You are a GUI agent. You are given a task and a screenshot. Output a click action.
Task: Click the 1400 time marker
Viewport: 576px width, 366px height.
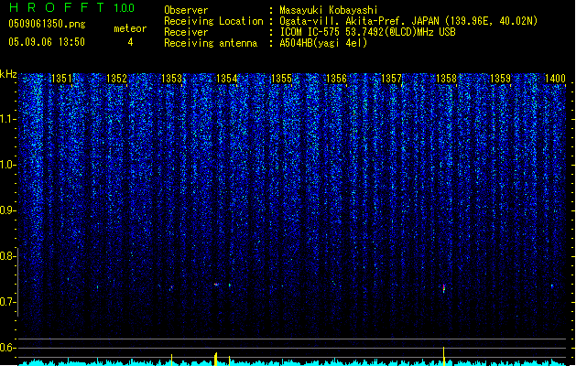[555, 78]
